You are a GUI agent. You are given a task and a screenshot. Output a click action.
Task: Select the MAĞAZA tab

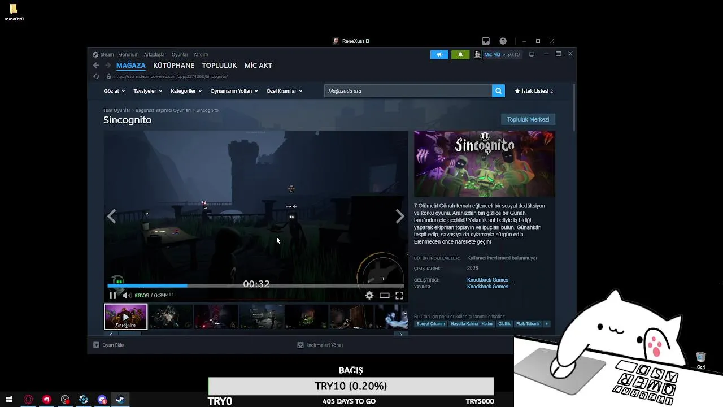(130, 66)
